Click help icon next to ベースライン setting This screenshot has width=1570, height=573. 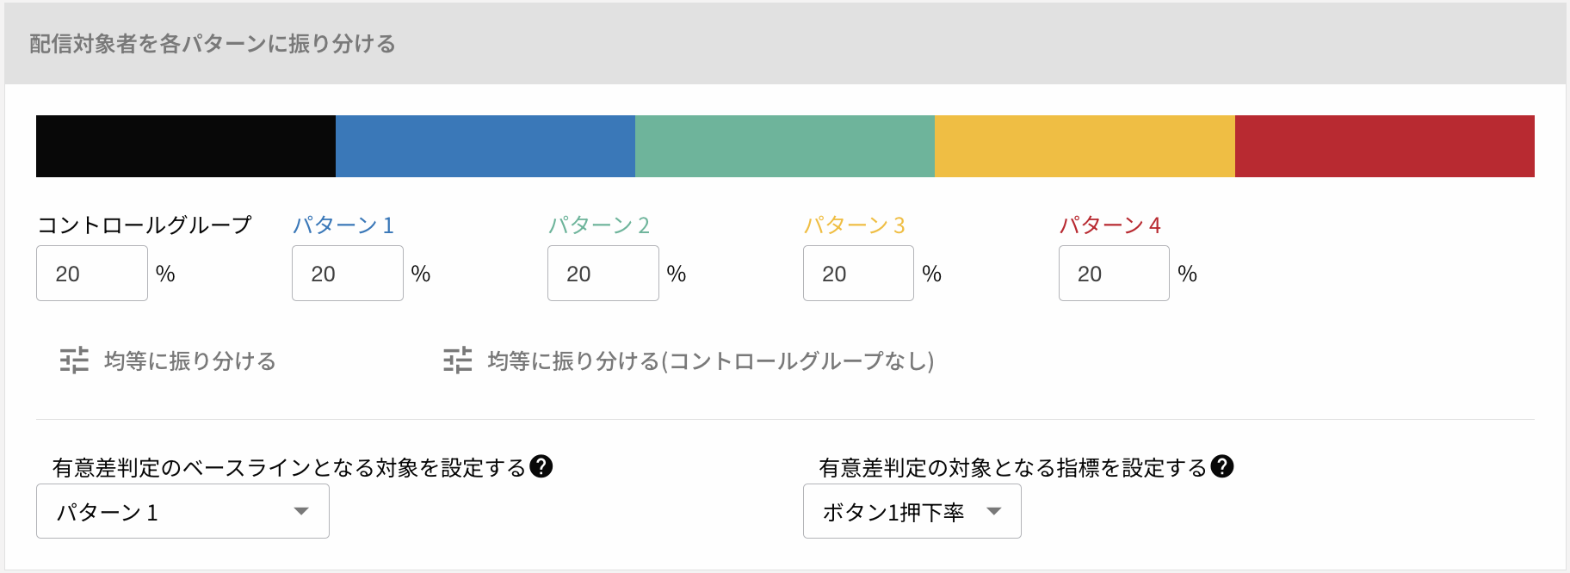pos(541,466)
